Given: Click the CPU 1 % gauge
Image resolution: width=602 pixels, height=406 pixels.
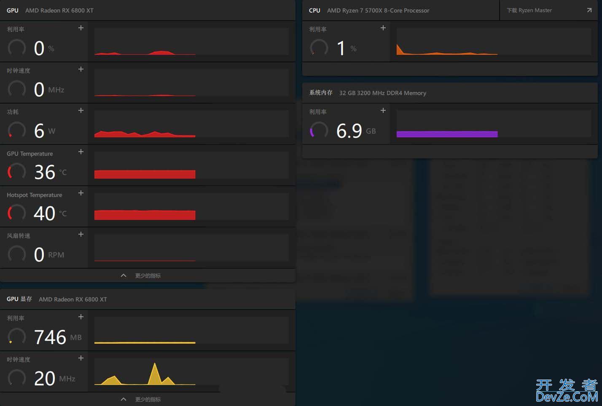Looking at the screenshot, I should point(319,48).
